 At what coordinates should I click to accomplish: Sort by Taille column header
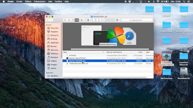click(x=138, y=52)
